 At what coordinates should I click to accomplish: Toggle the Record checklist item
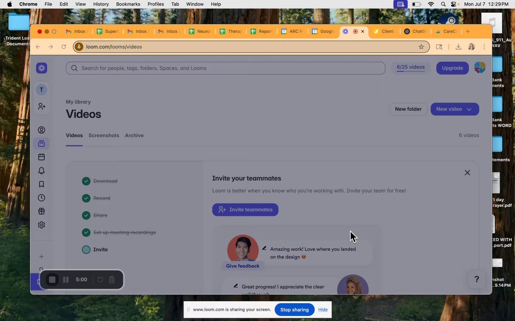tap(86, 198)
